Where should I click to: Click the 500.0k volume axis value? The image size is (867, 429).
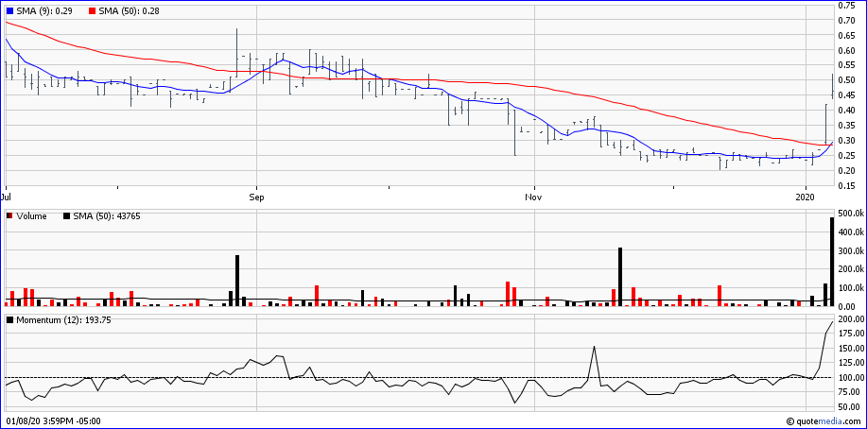click(851, 214)
